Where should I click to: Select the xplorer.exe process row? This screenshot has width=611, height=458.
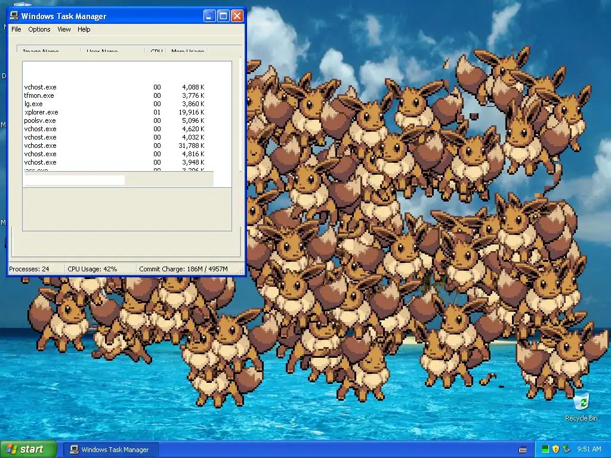(114, 112)
